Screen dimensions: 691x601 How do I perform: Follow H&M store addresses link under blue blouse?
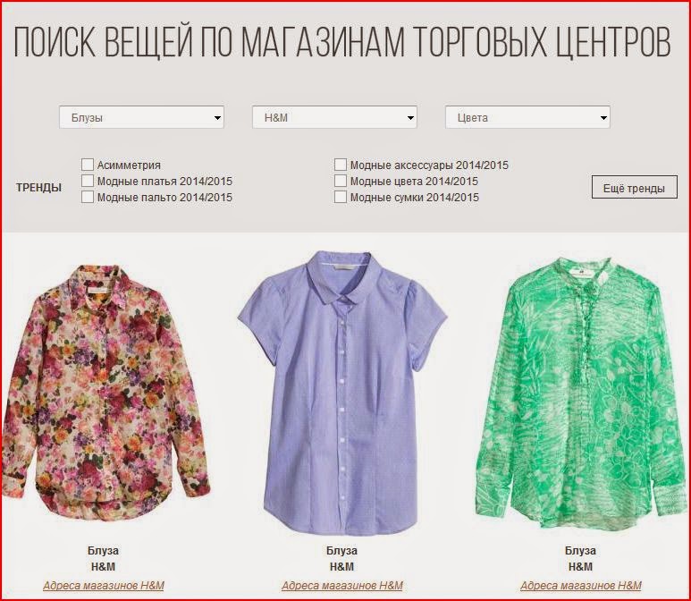click(342, 585)
